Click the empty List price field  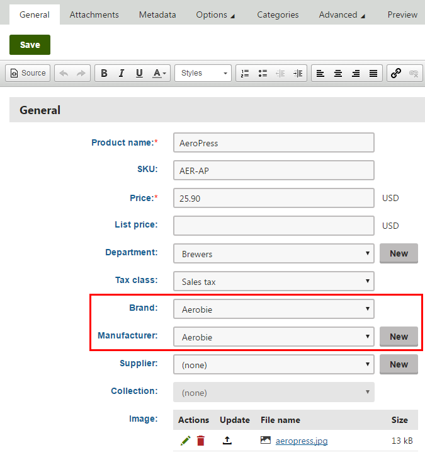[274, 226]
